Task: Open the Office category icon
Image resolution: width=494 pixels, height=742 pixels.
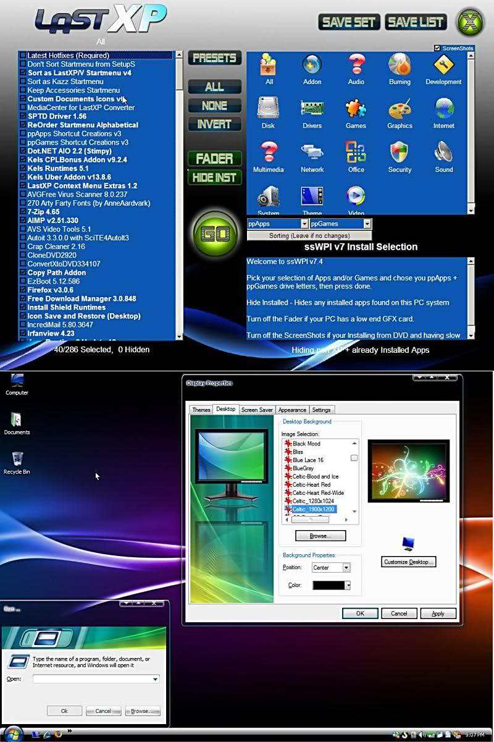Action: point(356,152)
